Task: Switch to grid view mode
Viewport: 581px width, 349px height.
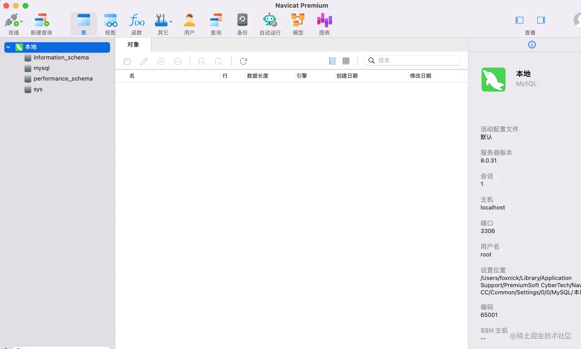Action: pyautogui.click(x=346, y=61)
